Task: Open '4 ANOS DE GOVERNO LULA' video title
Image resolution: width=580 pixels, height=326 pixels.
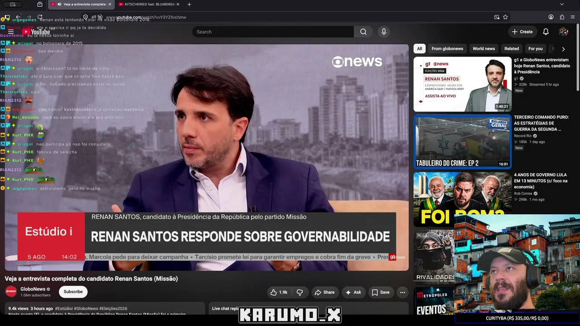Action: click(x=540, y=181)
